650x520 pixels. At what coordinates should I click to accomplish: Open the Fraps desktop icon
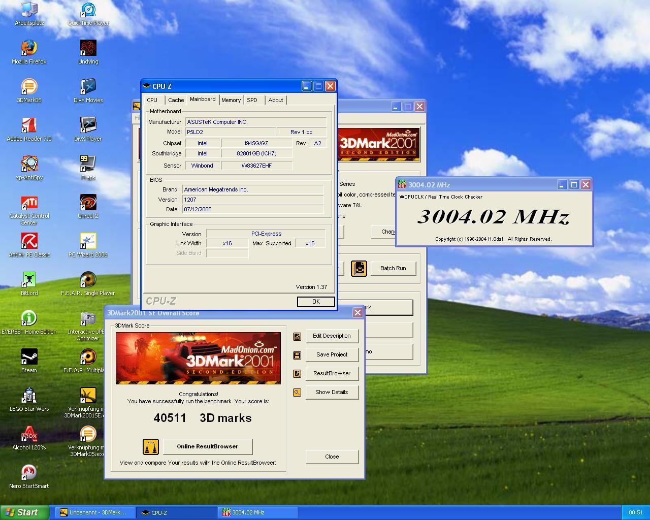[88, 168]
